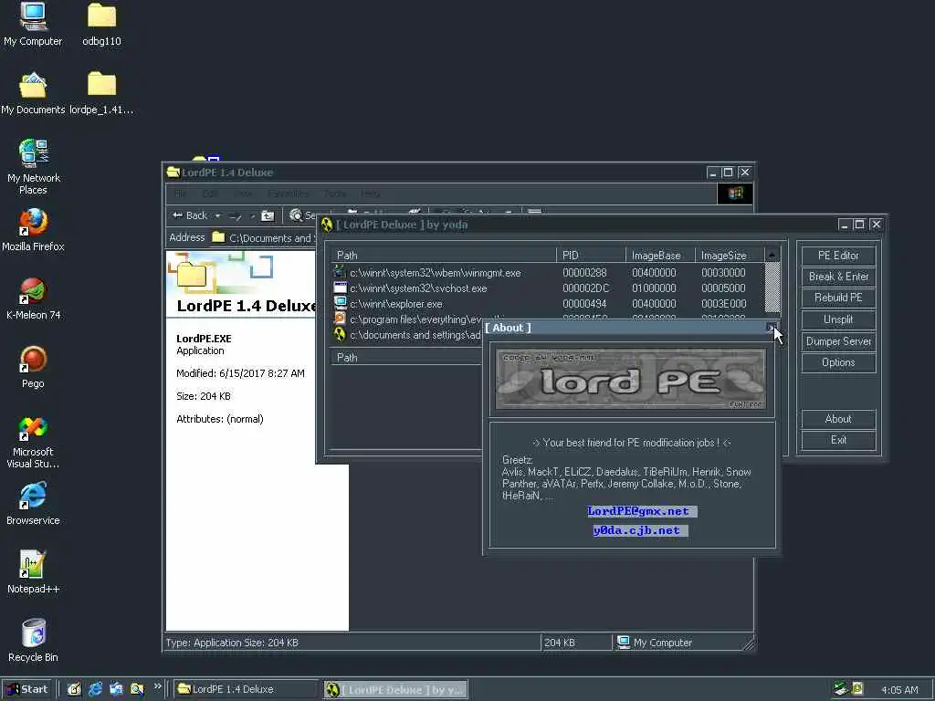Click the Everything search quick launch icon
Viewport: 935px width, 701px height.
(x=137, y=689)
